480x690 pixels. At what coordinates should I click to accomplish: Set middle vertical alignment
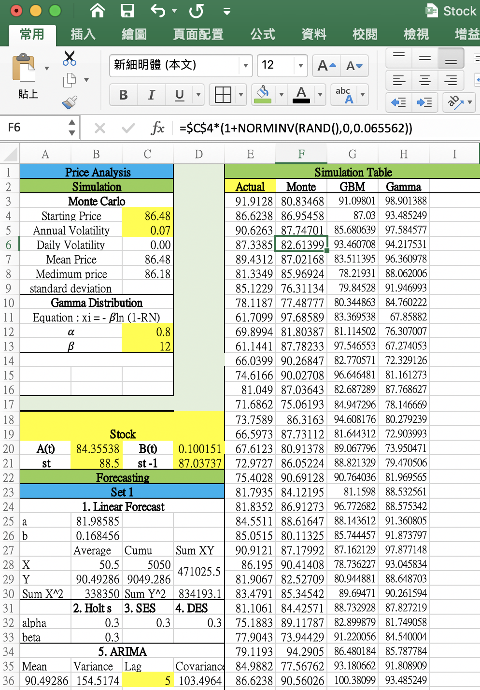pos(425,58)
